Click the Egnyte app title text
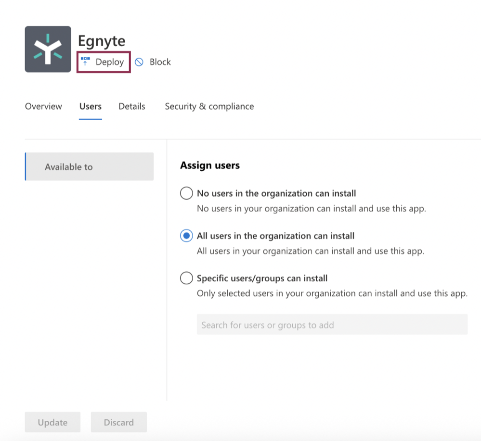This screenshot has width=481, height=441. [102, 41]
